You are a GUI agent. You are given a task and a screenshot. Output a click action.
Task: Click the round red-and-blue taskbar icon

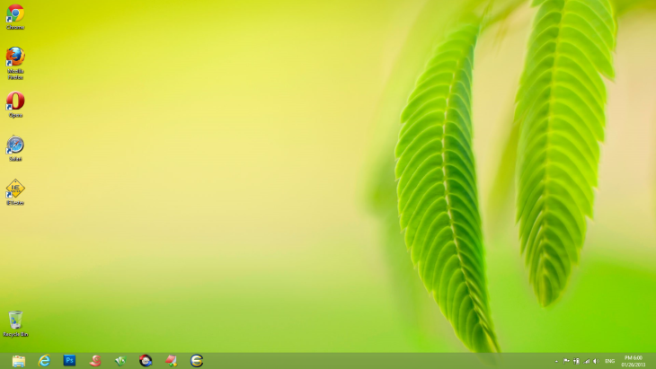[146, 361]
